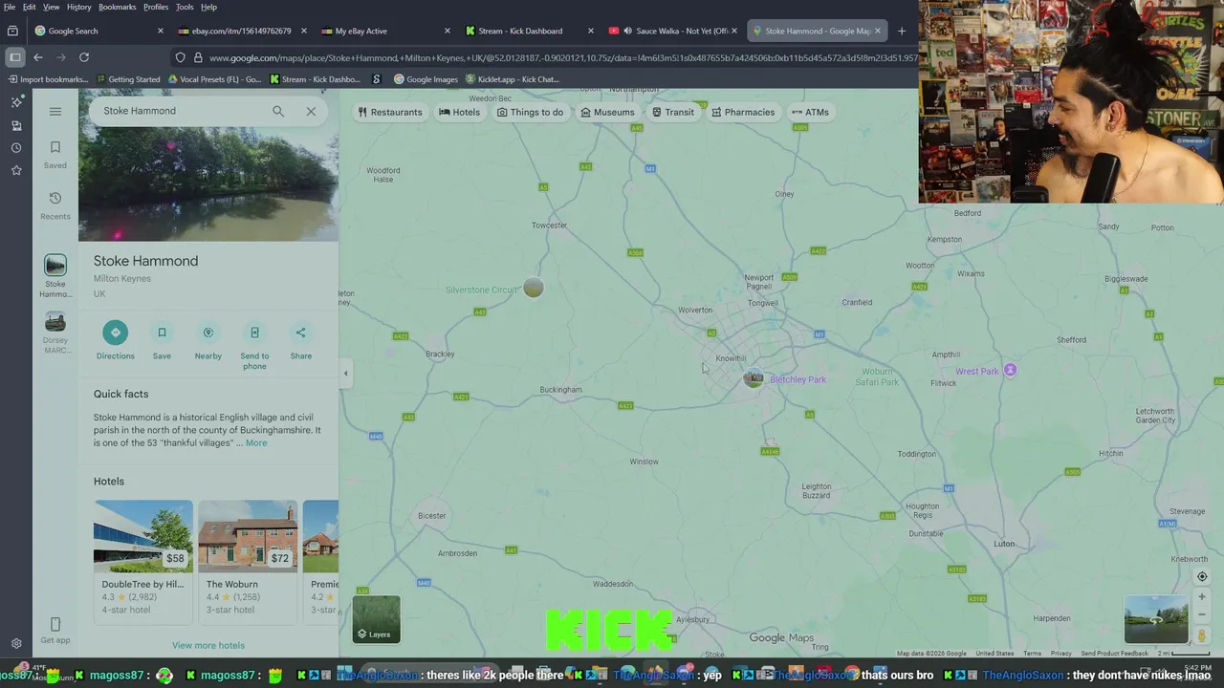
Task: Clear the Stoke Hammond search with X
Action: tap(311, 111)
